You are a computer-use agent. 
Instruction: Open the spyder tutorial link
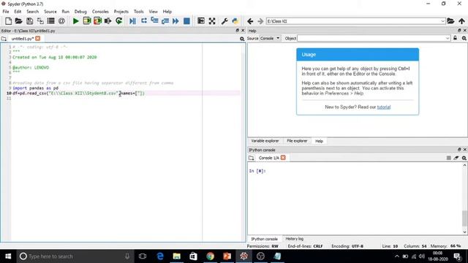tap(383, 107)
